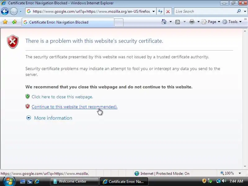Expand the Print options dropdown arrow
Viewport: 248px width, 186px height.
coord(198,22)
